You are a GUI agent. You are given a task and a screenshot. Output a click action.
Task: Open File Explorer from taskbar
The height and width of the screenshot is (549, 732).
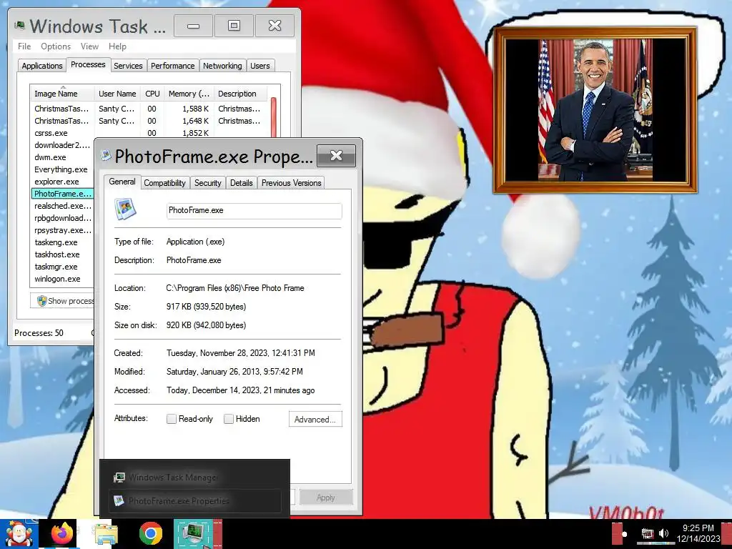click(106, 534)
